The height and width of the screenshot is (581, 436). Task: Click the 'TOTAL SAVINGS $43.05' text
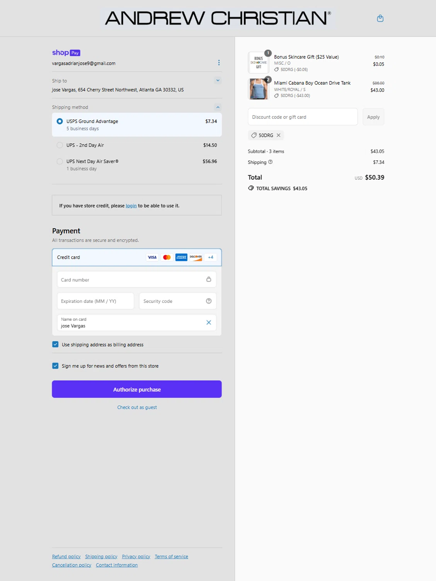(282, 189)
